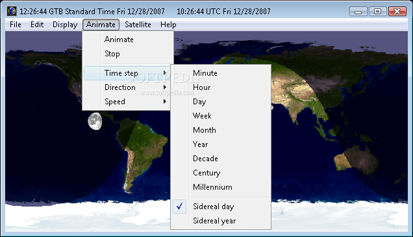Expand the Direction submenu
Image resolution: width=413 pixels, height=237 pixels.
[127, 87]
